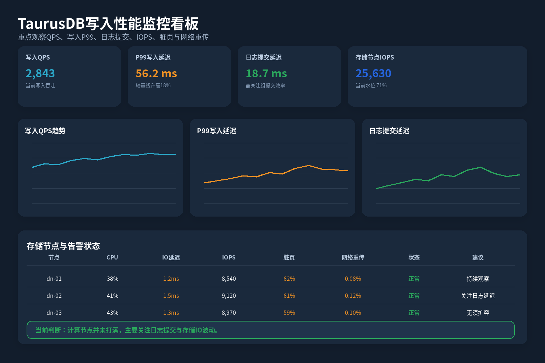
Task: Click the 写入QPS card label
Action: click(38, 57)
